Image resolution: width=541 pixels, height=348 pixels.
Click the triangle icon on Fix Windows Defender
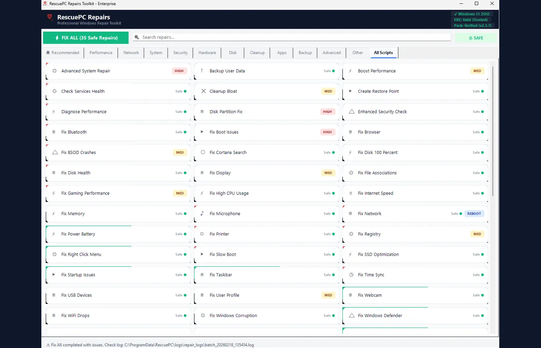pyautogui.click(x=352, y=316)
